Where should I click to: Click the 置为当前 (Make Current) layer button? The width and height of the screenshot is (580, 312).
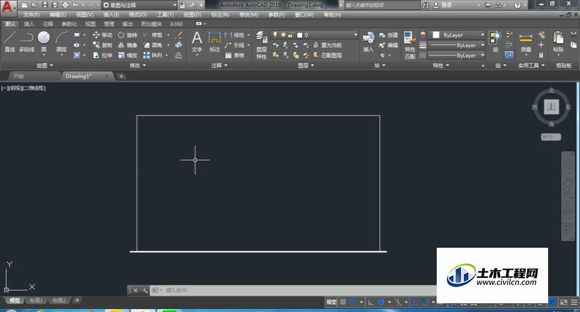click(327, 45)
